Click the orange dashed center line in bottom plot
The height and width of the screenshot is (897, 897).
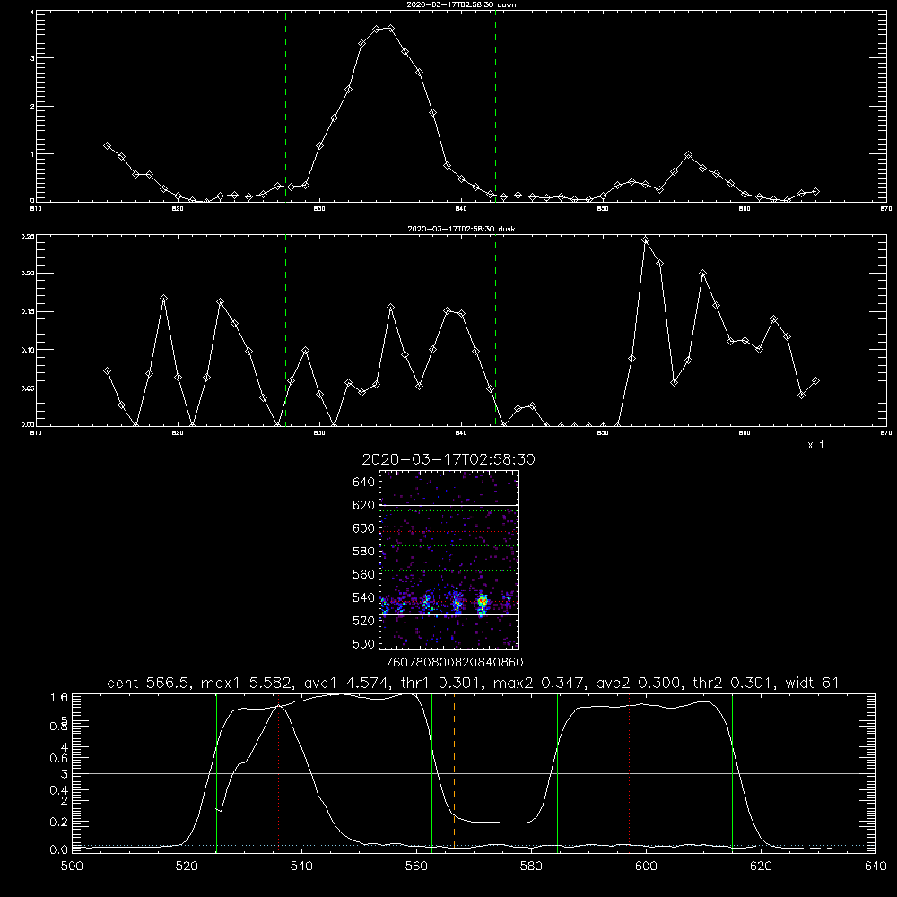pyautogui.click(x=454, y=772)
